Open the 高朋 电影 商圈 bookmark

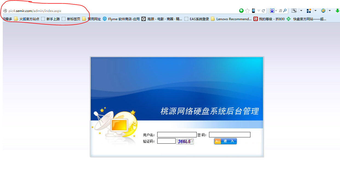click(x=162, y=19)
